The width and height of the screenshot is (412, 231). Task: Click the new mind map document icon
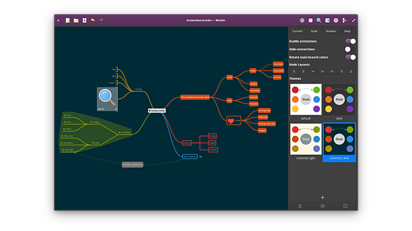[x=68, y=20]
